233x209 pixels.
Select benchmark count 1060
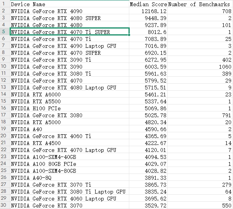pyautogui.click(x=200, y=66)
